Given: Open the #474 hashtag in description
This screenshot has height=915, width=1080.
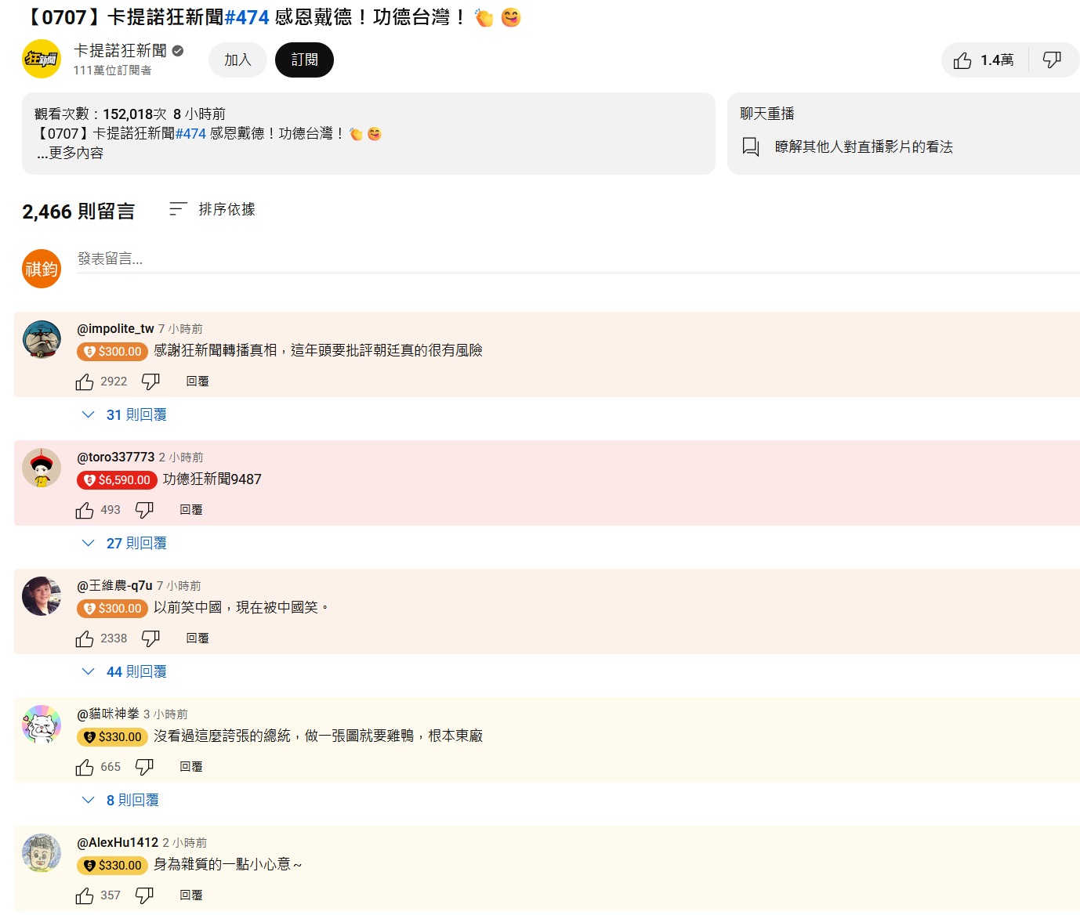Looking at the screenshot, I should click(190, 134).
